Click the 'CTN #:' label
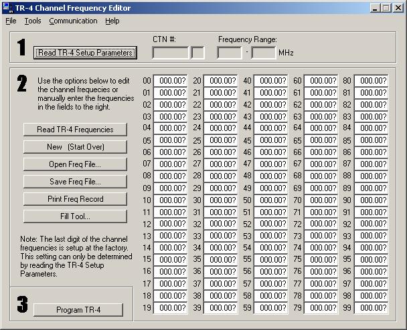The height and width of the screenshot is (330, 407). [x=164, y=39]
